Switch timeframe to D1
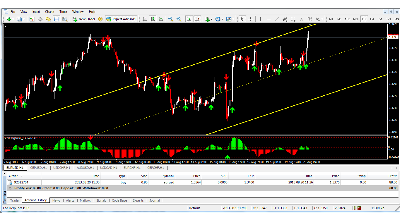The image size is (402, 213). tap(380, 19)
